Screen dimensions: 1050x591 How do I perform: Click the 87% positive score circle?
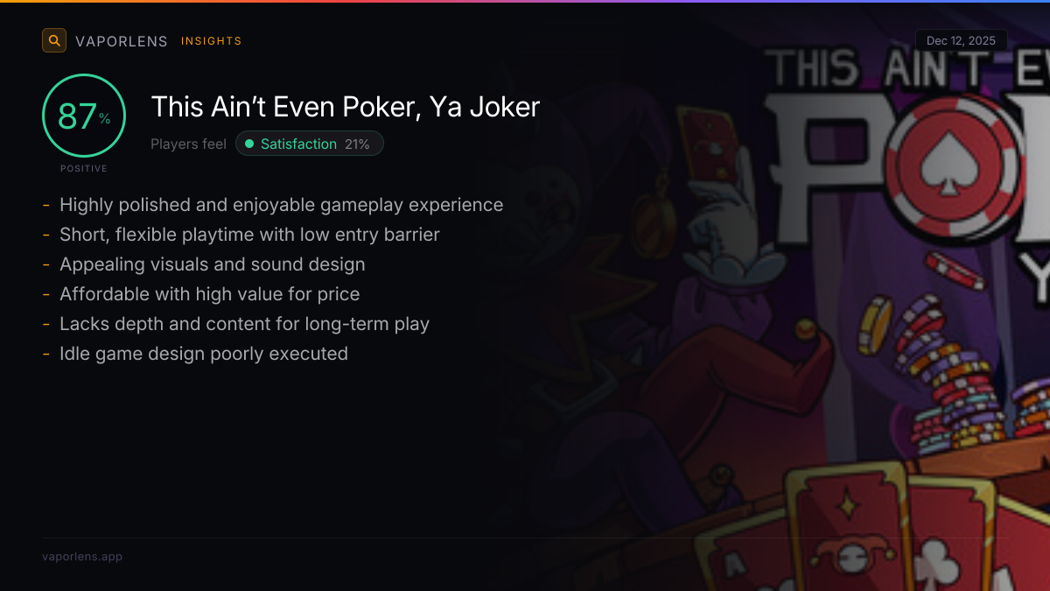(84, 116)
